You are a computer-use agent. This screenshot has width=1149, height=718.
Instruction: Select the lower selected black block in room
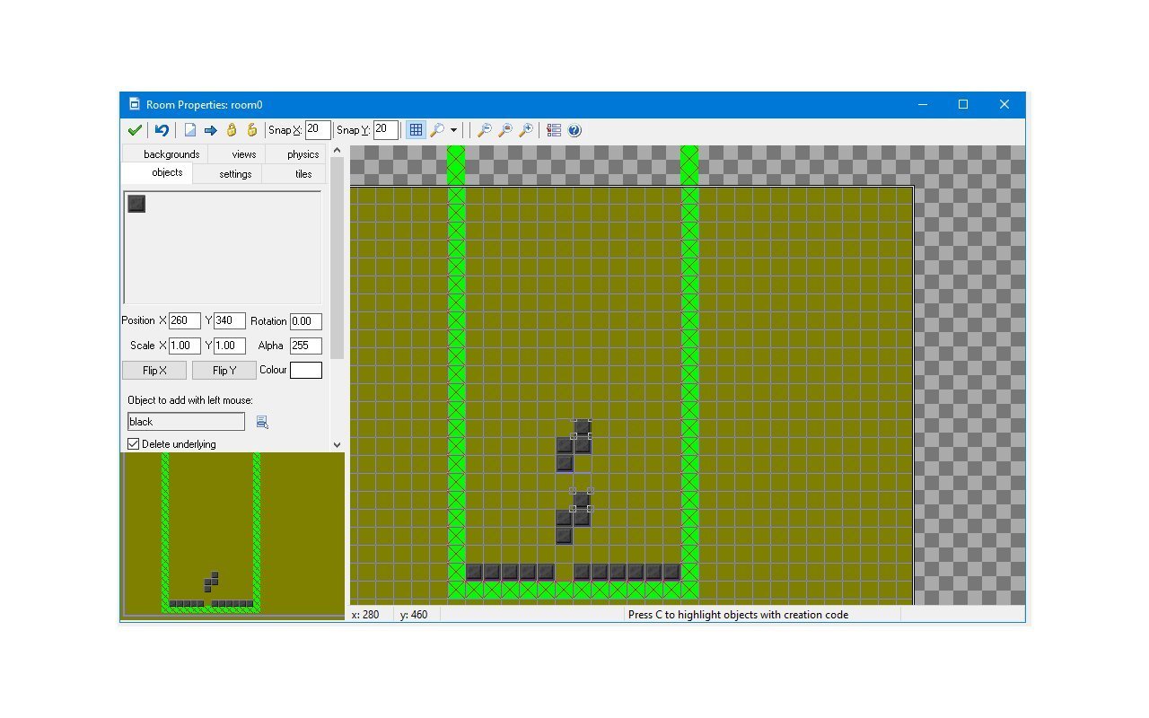[582, 499]
